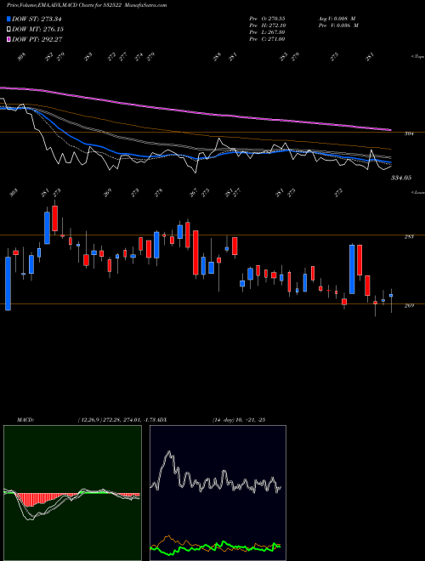Click the 'Avg V: 0.008 M' volume text
425x561 pixels.
tap(337, 18)
